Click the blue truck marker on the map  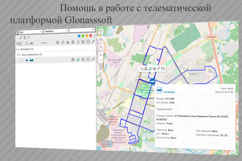pos(152,81)
